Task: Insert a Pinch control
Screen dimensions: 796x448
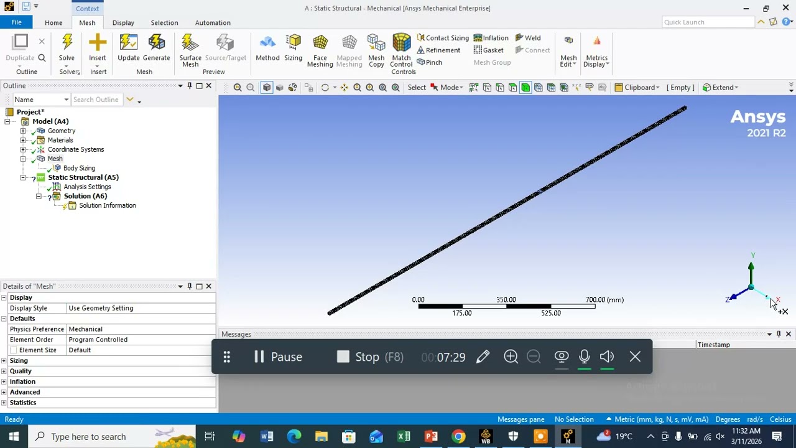Action: 430,62
